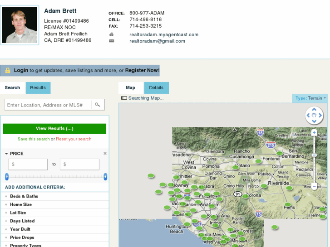Remove the Price criteria with X

point(105,153)
